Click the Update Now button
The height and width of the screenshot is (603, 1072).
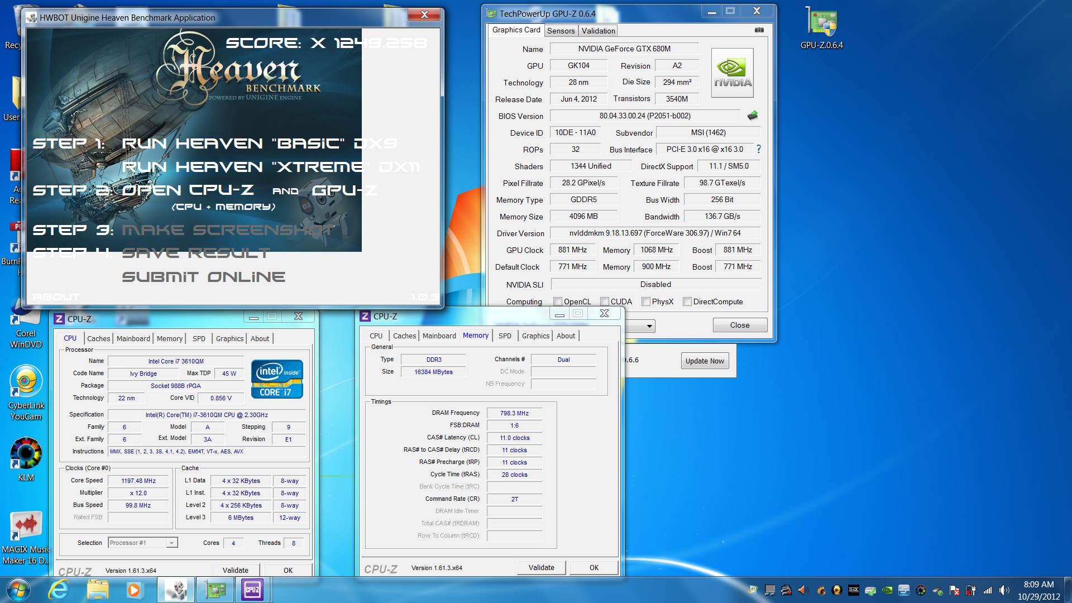point(705,361)
